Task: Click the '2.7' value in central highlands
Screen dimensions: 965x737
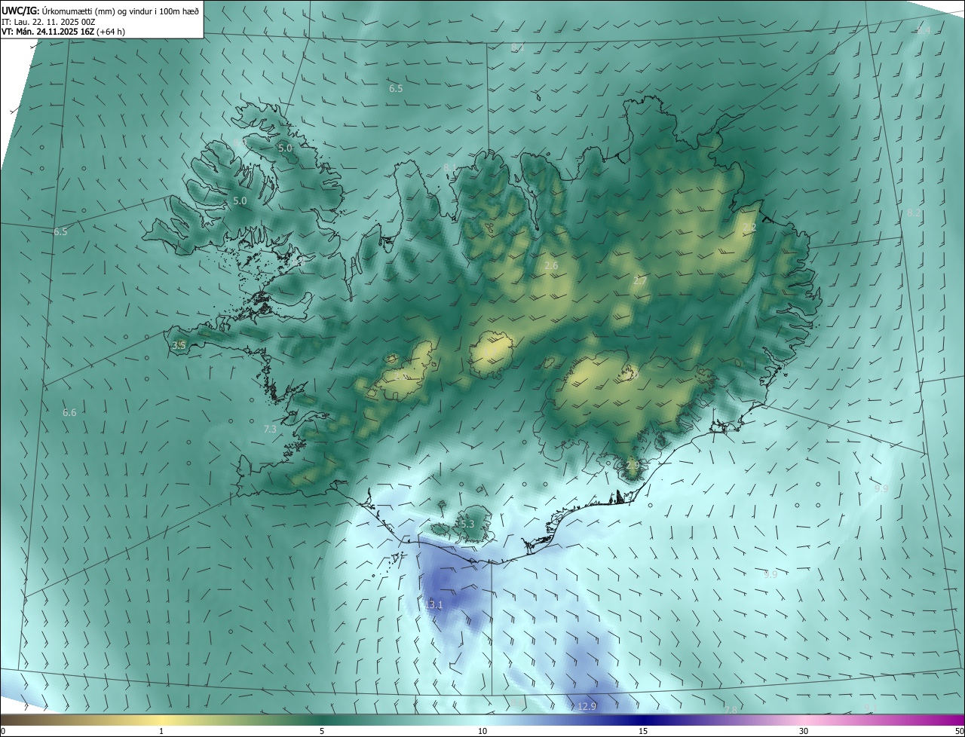Action: [x=640, y=281]
